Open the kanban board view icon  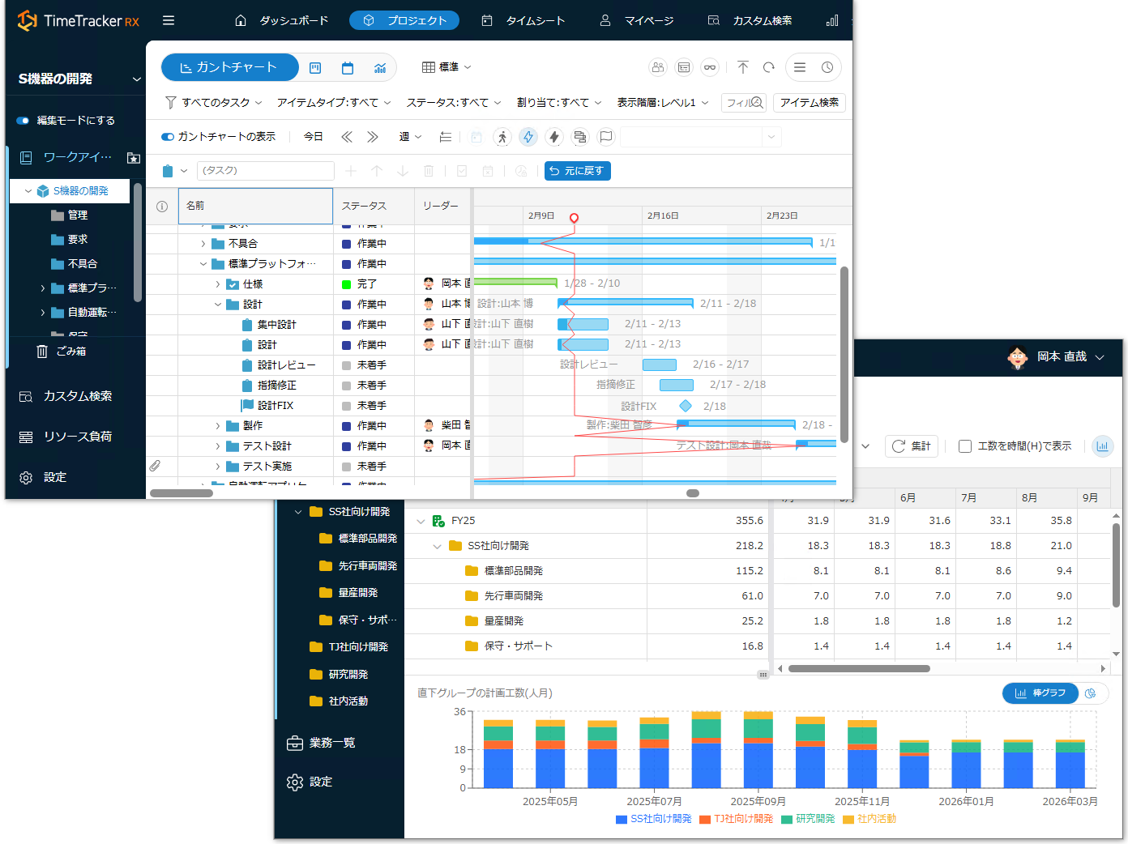[316, 68]
